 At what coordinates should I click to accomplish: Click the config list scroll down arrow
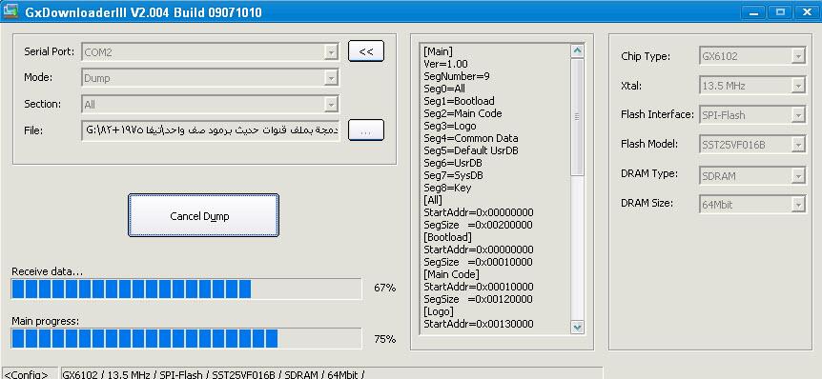coord(577,328)
